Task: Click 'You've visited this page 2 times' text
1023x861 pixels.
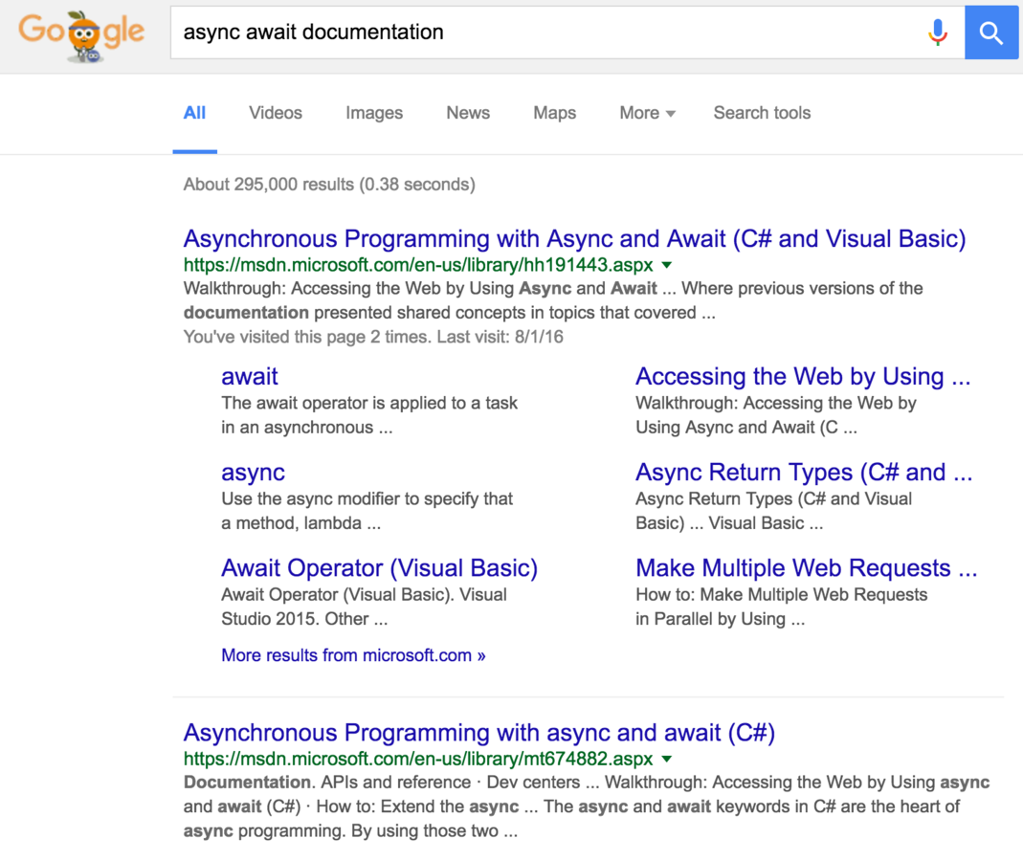Action: (373, 337)
